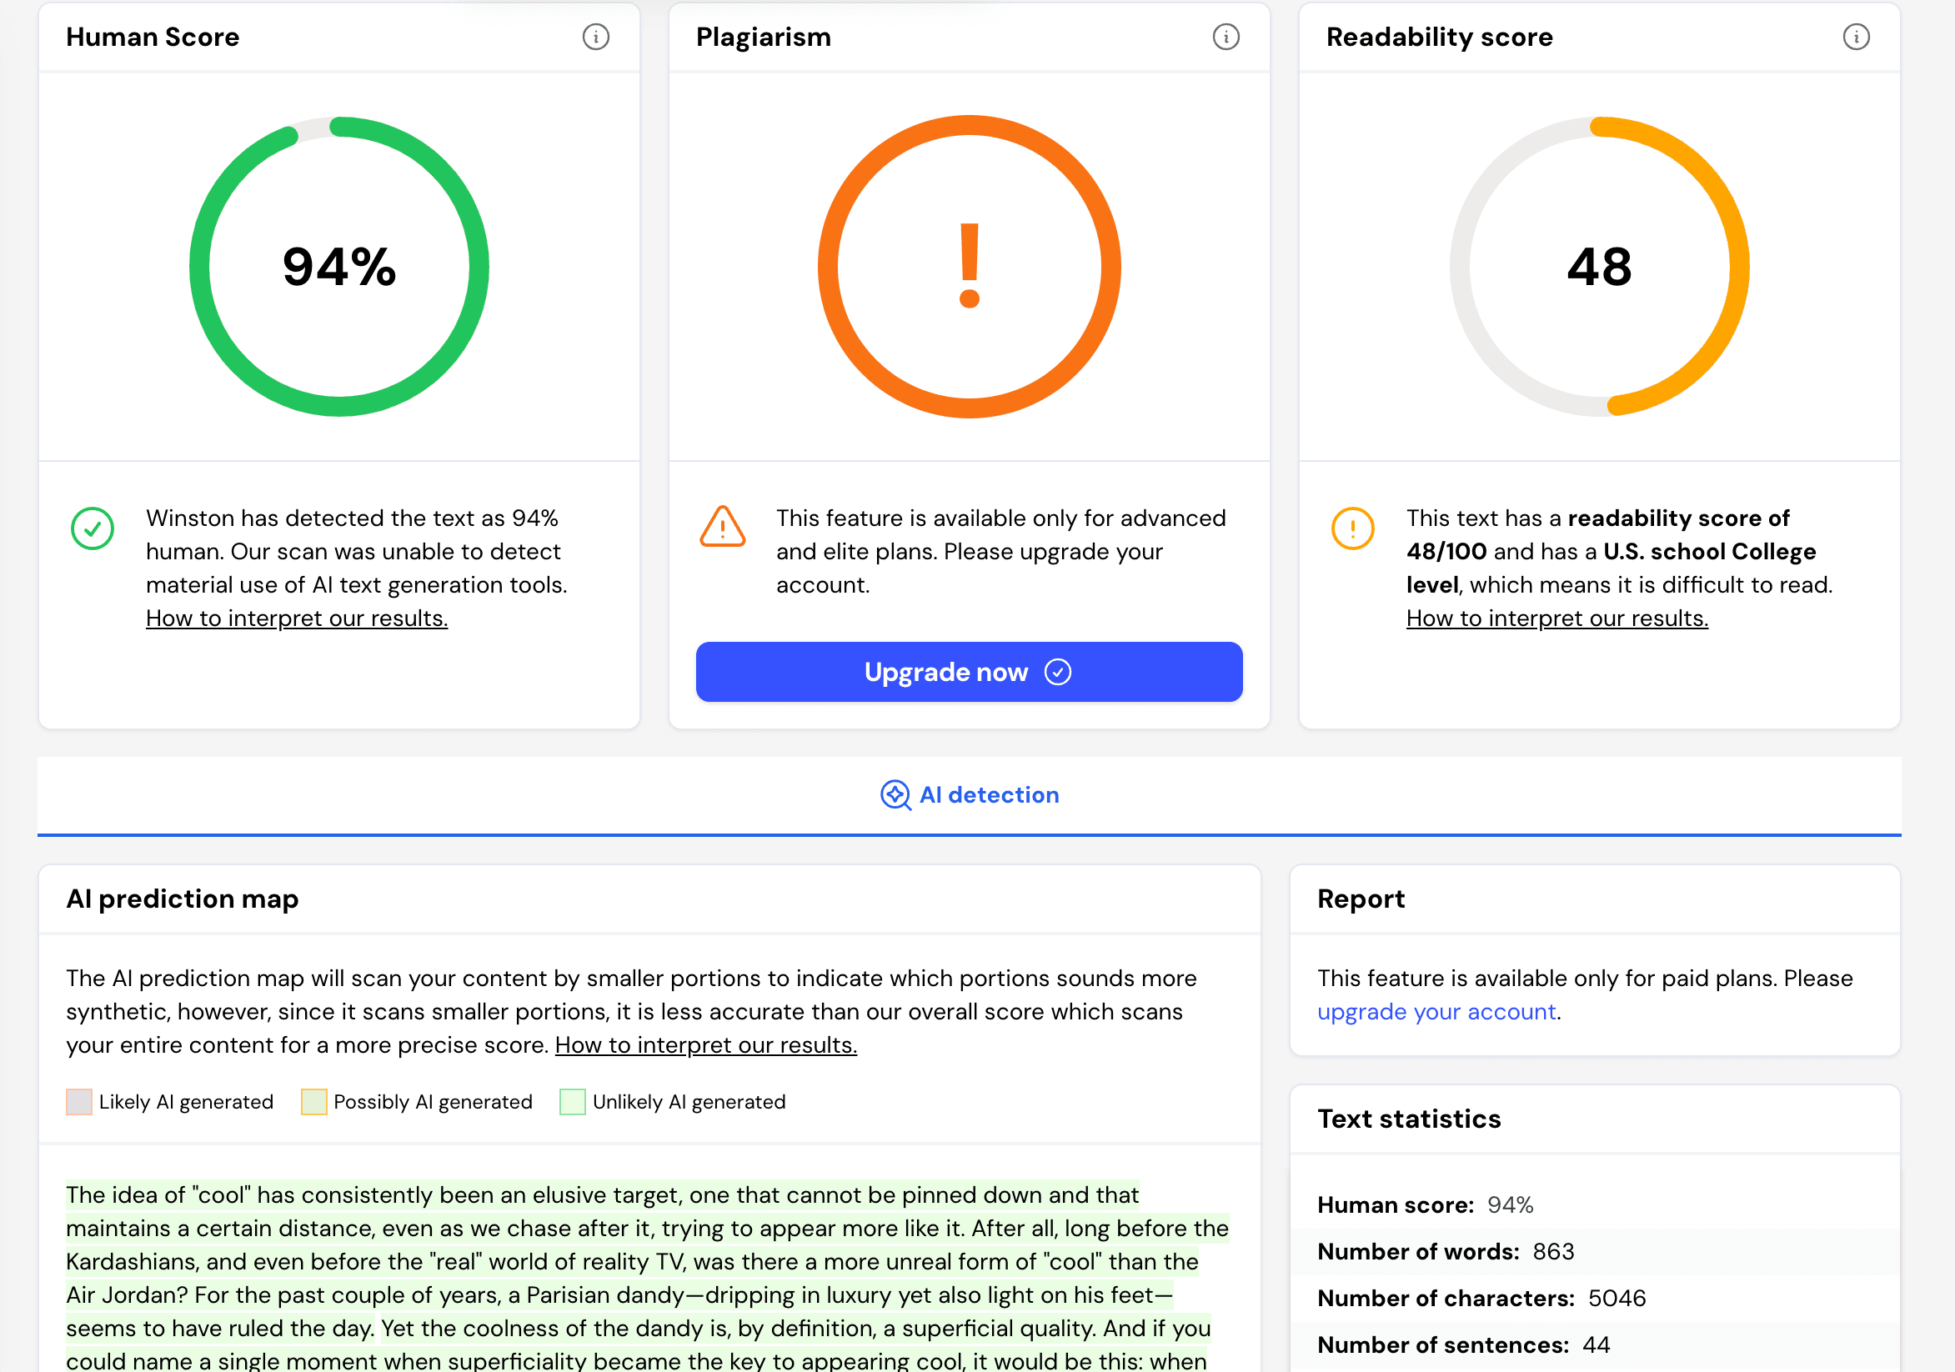This screenshot has height=1372, width=1955.
Task: Open the AI detection tab
Action: (988, 795)
